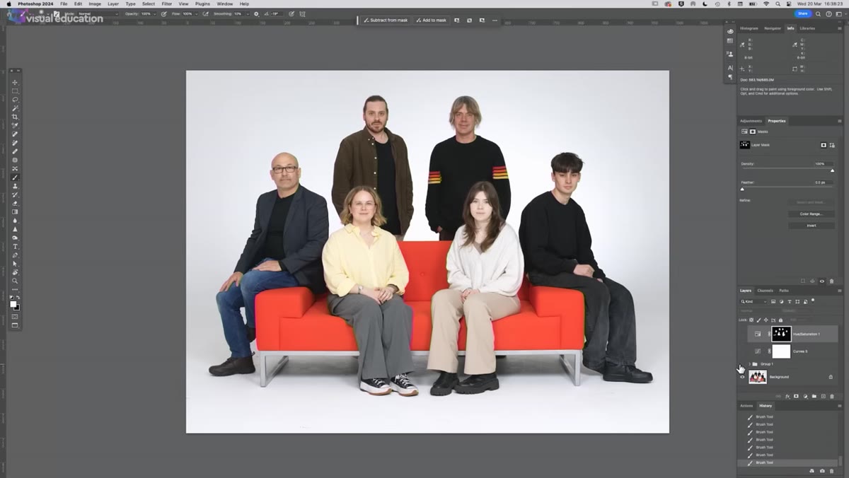Click the Feather slider handle
Viewport: 849px width, 478px height.
(742, 189)
